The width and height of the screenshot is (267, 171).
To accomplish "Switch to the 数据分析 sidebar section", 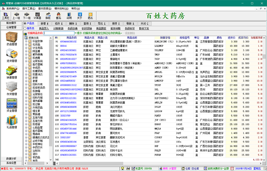I will (x=11, y=159).
